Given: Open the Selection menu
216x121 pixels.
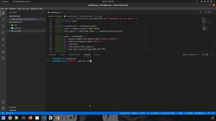Looking at the screenshot, I should tap(12, 9).
